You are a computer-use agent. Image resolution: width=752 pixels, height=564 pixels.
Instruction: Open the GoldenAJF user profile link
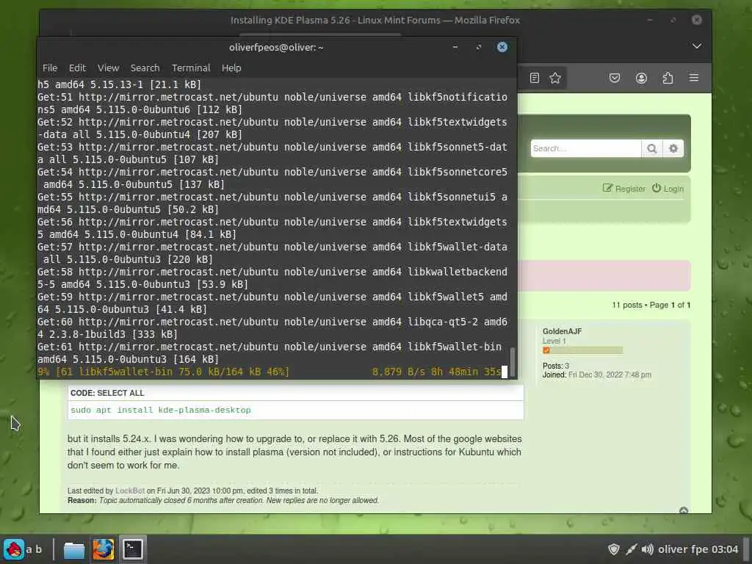pyautogui.click(x=562, y=331)
